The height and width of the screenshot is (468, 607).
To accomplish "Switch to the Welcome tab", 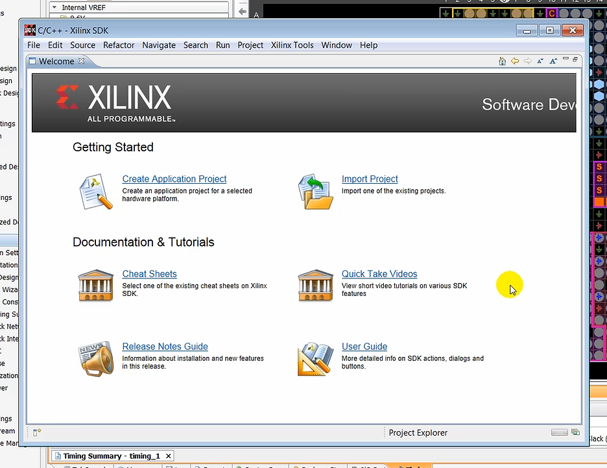I will click(56, 60).
